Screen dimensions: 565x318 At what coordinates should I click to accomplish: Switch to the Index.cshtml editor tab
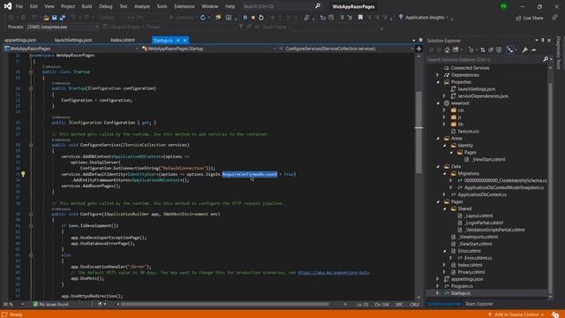(123, 40)
